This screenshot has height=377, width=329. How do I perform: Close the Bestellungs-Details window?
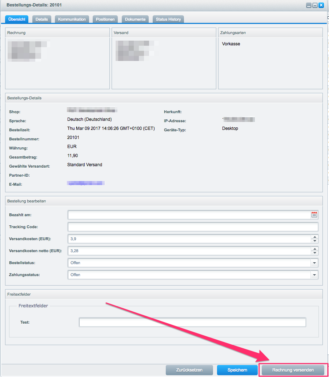tap(321, 5)
